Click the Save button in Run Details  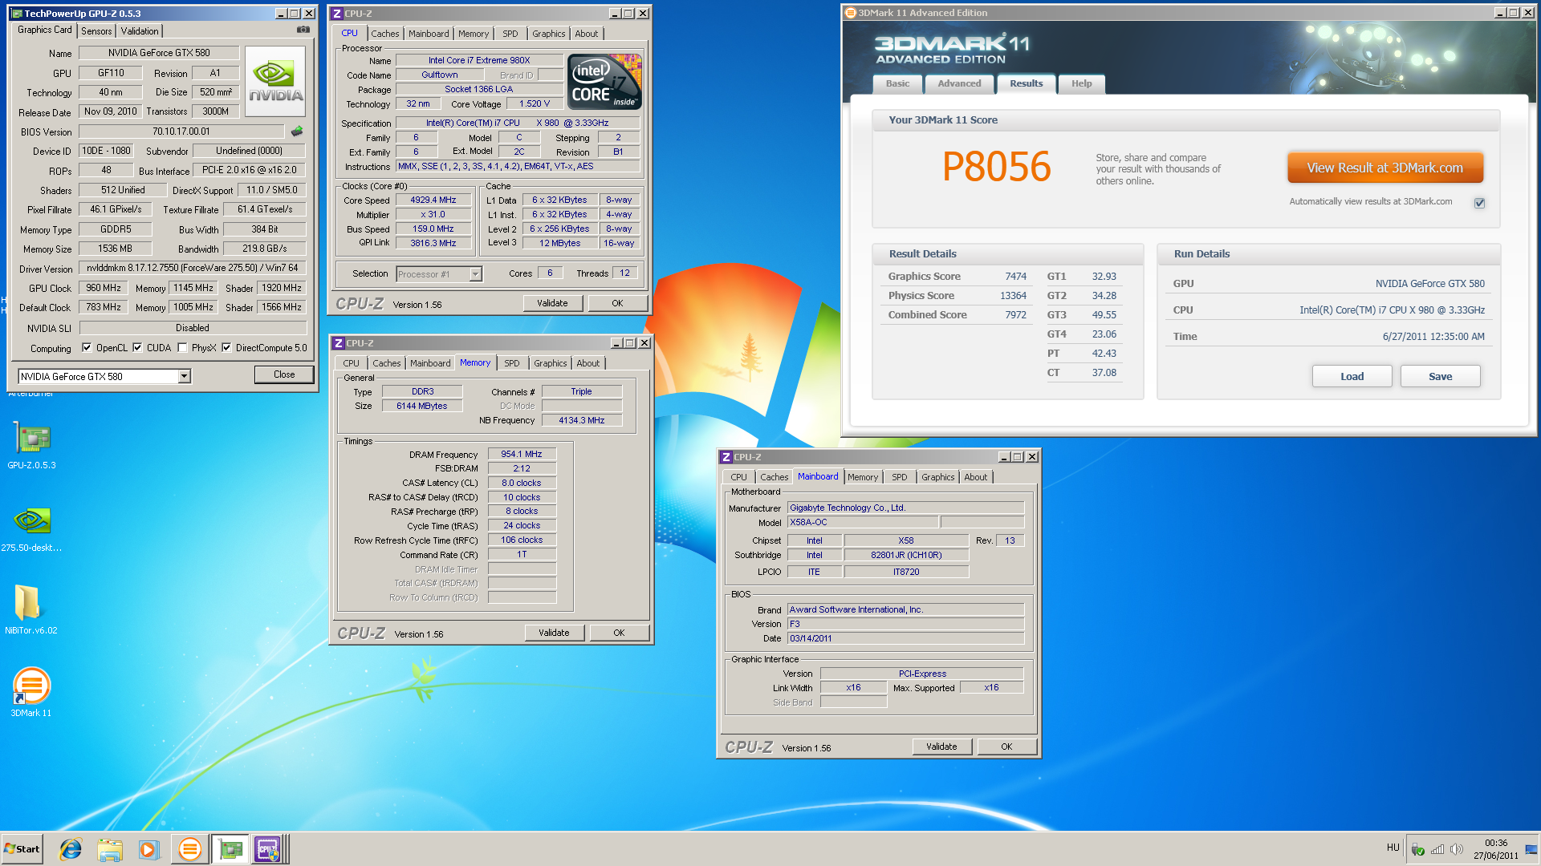click(x=1440, y=376)
